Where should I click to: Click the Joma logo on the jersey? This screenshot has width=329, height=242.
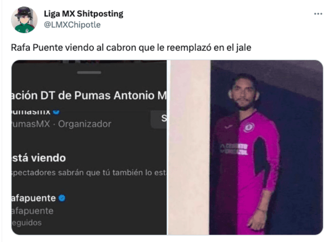[x=228, y=127]
